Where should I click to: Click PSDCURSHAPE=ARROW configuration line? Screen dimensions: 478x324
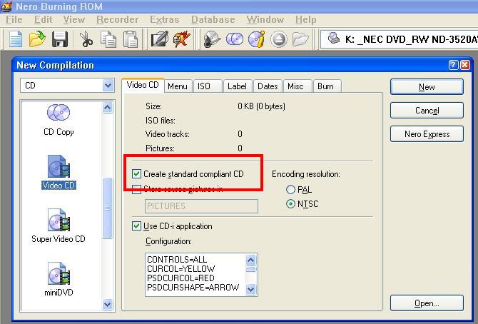pos(193,288)
